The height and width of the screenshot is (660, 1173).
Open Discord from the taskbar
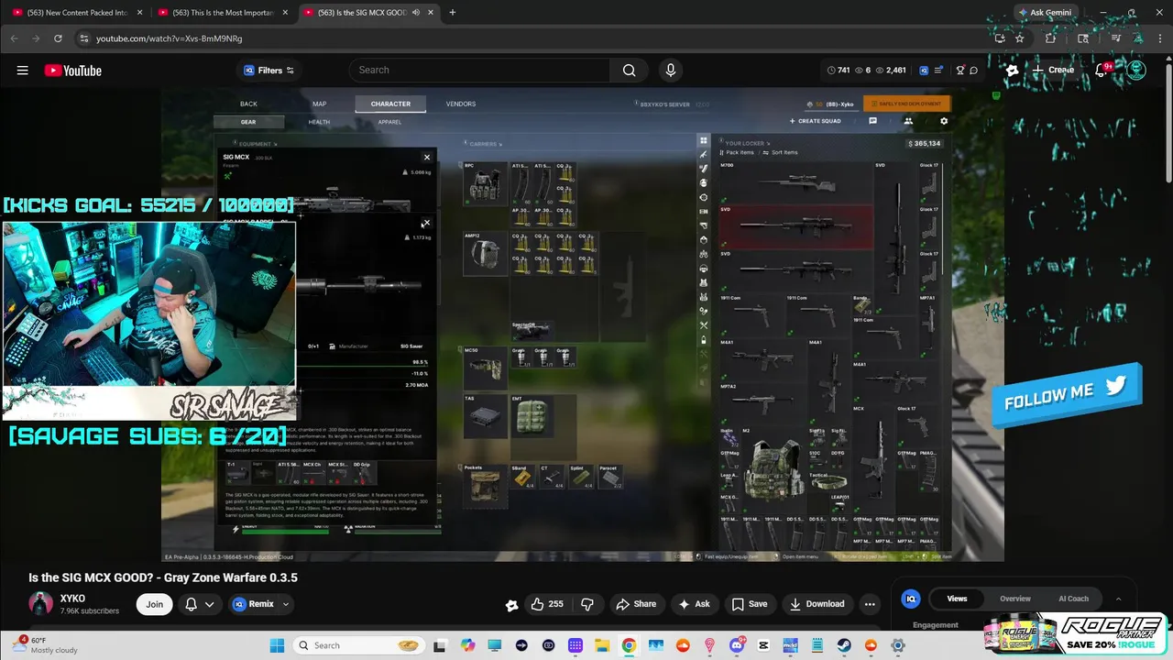click(x=737, y=645)
